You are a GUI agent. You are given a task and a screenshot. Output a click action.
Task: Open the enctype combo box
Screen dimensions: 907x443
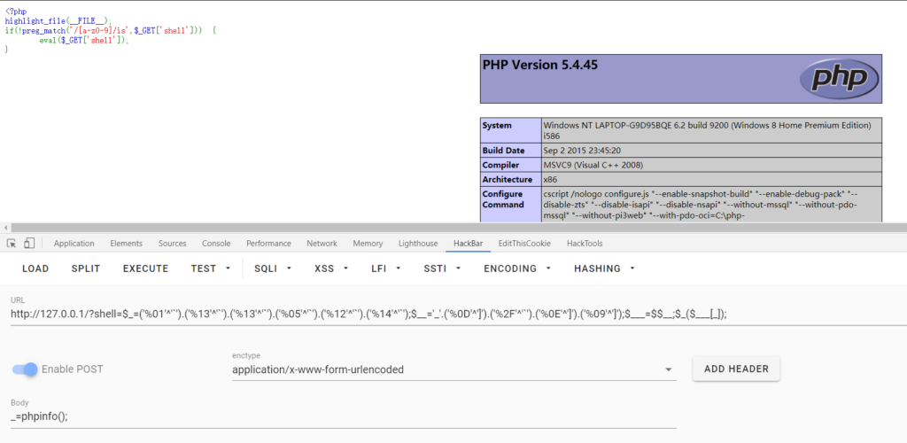point(454,369)
